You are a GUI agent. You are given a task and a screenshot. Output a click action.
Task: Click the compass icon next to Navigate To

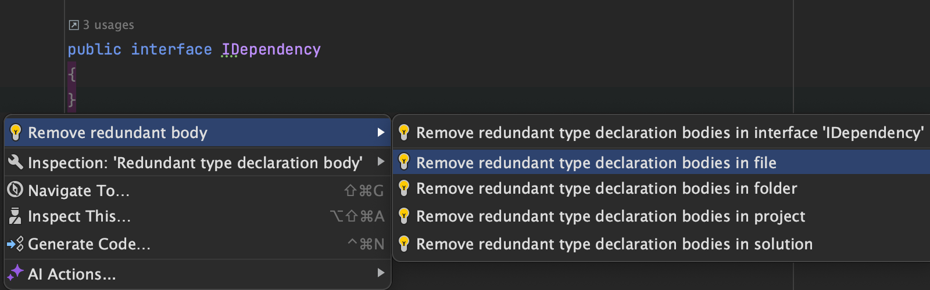click(15, 190)
